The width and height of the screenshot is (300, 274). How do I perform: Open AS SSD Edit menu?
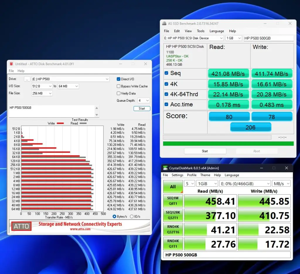(x=177, y=31)
